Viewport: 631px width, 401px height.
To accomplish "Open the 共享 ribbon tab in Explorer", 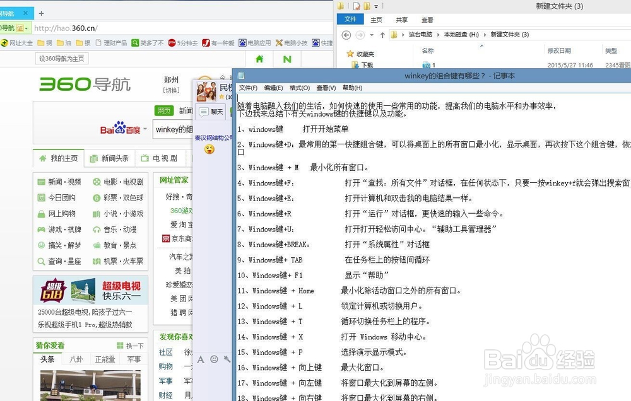I will pos(401,20).
